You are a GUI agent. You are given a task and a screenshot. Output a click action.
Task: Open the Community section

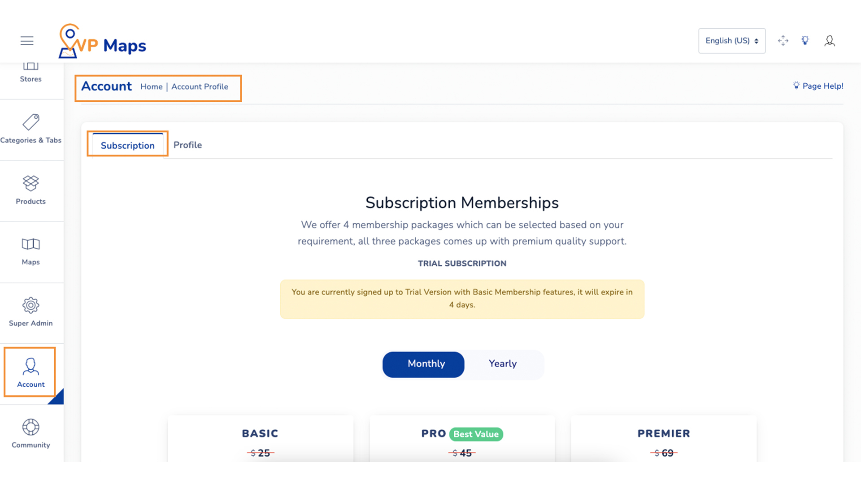pos(30,434)
